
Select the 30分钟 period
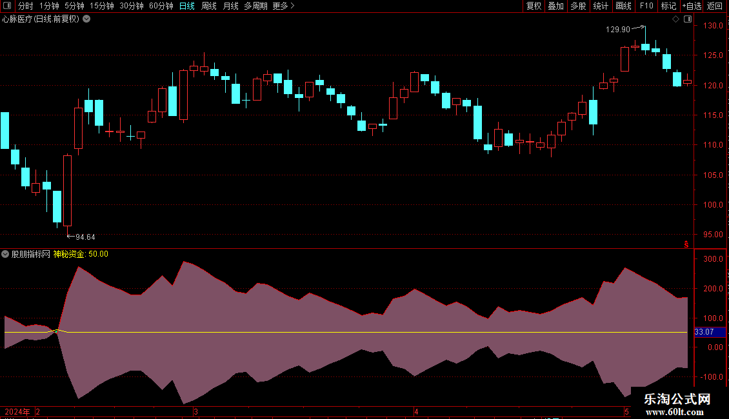point(132,6)
